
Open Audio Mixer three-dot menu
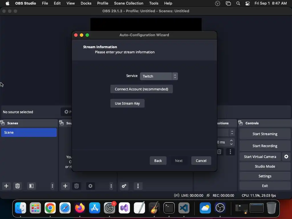click(x=138, y=186)
